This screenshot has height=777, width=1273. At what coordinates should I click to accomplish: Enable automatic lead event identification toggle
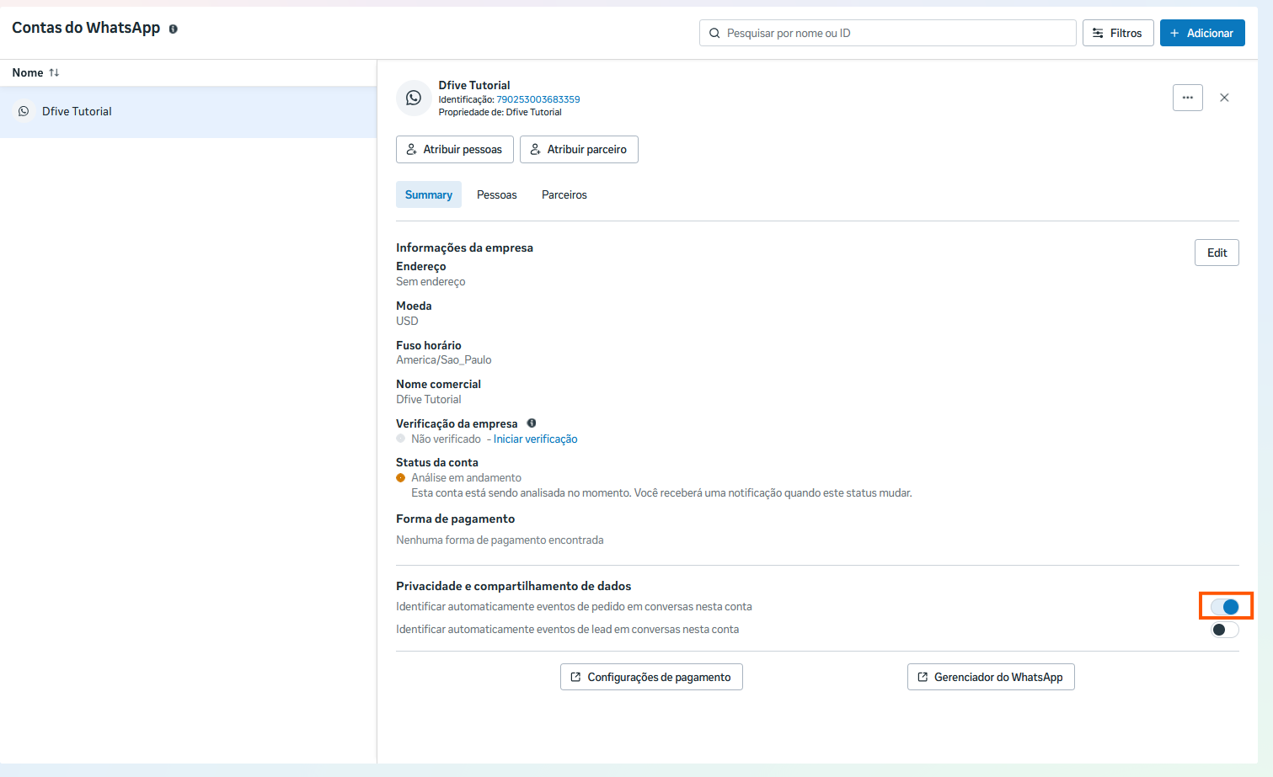point(1225,630)
